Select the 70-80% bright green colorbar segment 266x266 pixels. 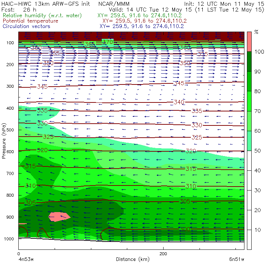coord(249,101)
